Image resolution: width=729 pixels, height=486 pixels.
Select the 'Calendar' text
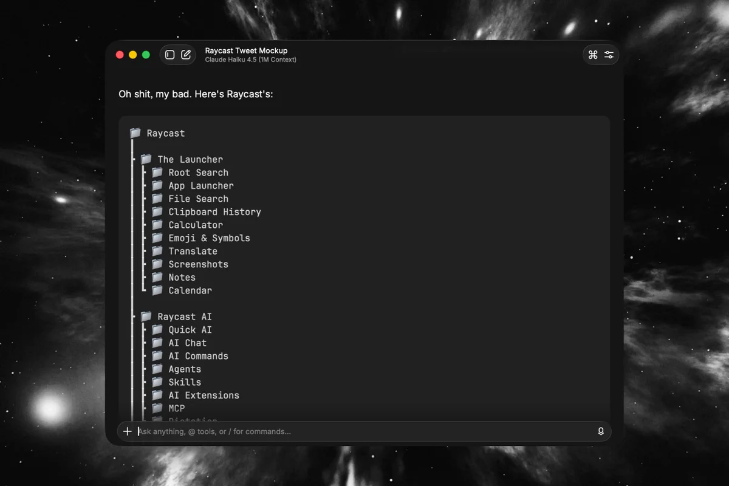click(x=190, y=290)
